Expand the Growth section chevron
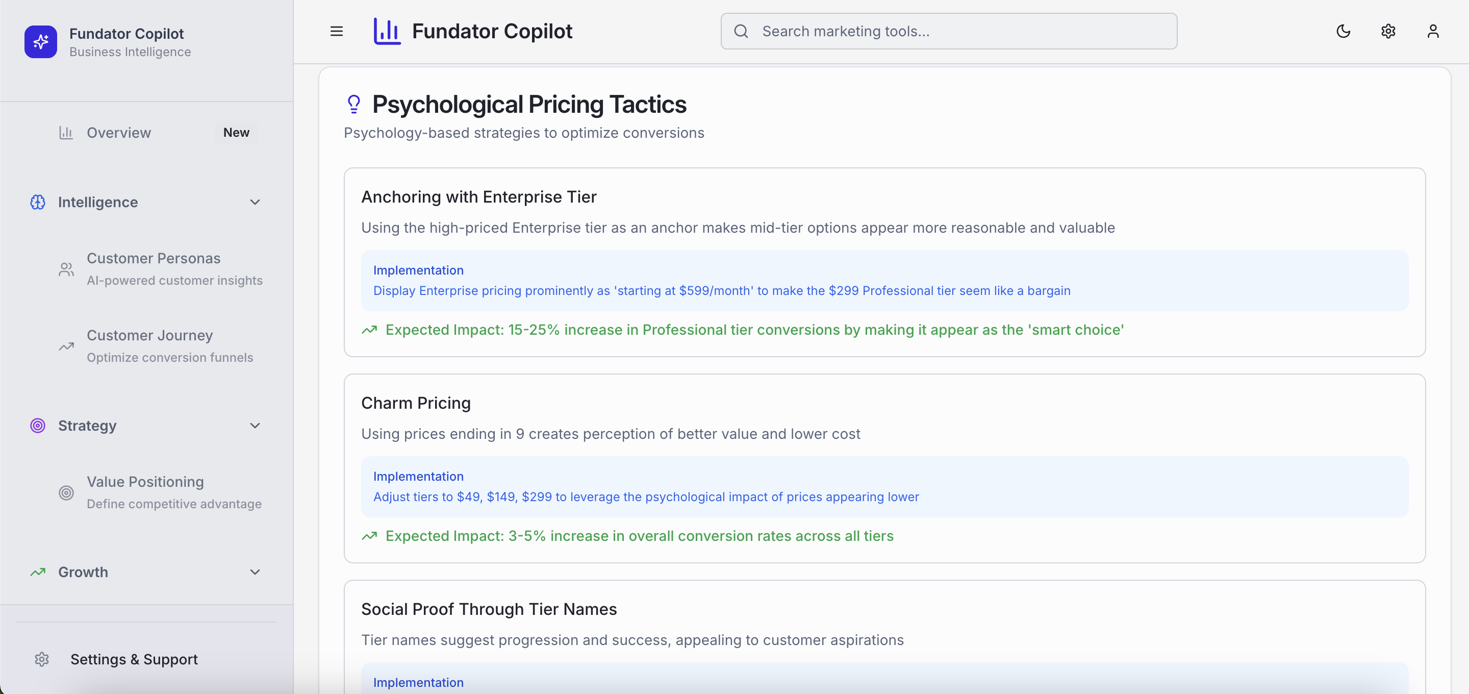1469x694 pixels. [x=255, y=572]
